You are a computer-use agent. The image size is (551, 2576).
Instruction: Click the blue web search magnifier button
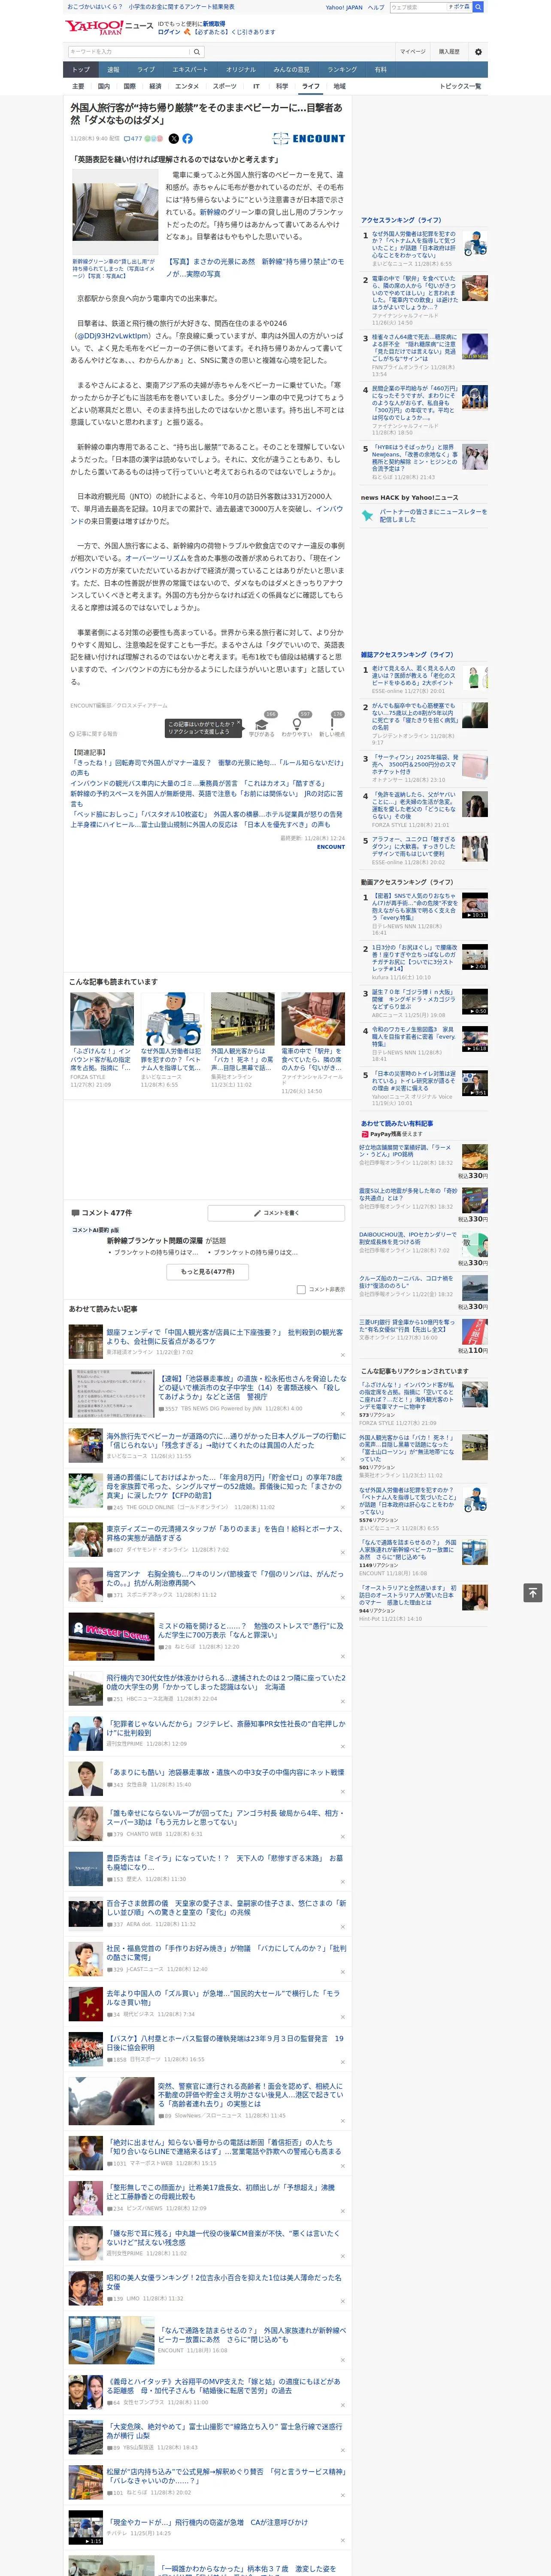(x=477, y=7)
